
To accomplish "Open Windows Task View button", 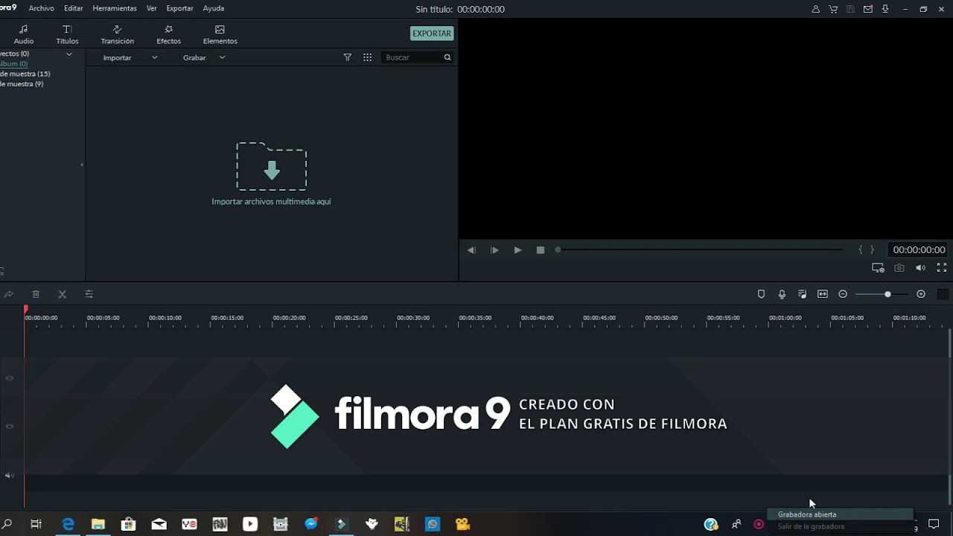I will [x=36, y=524].
